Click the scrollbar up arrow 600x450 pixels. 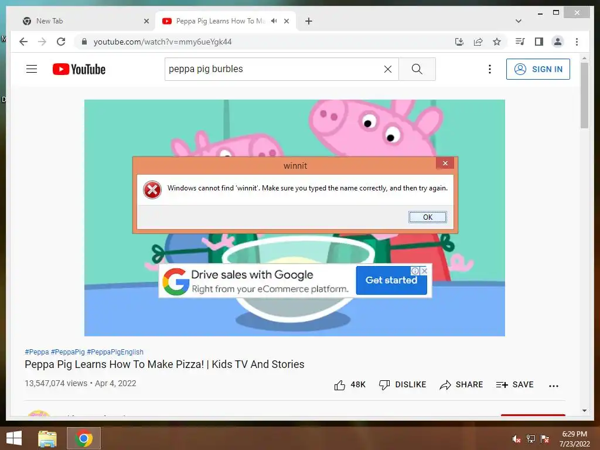[584, 59]
